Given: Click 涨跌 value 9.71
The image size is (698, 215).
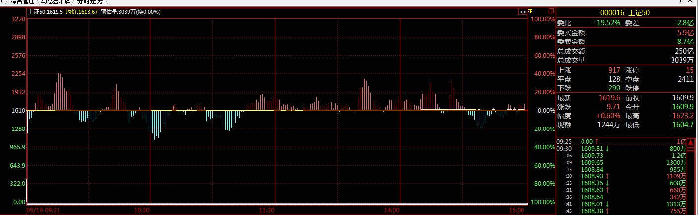Looking at the screenshot, I should click(x=613, y=107).
